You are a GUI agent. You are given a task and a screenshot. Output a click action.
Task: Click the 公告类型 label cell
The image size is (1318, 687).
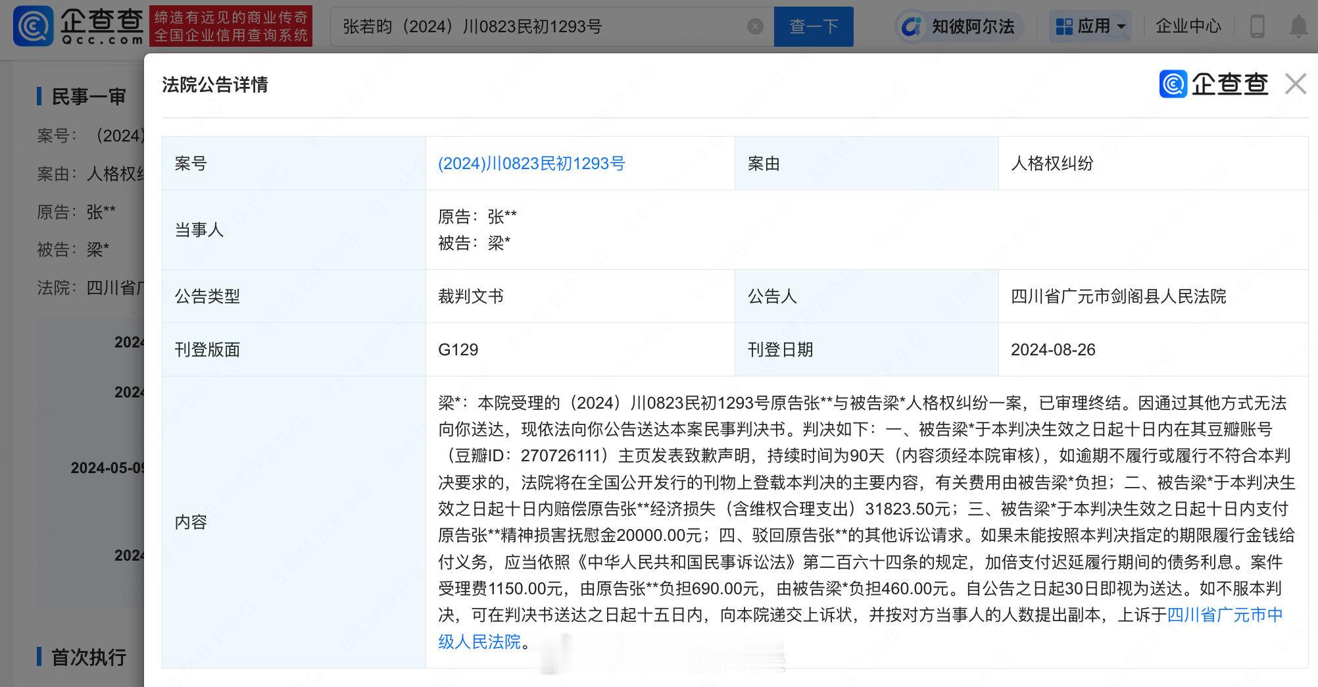pyautogui.click(x=294, y=296)
